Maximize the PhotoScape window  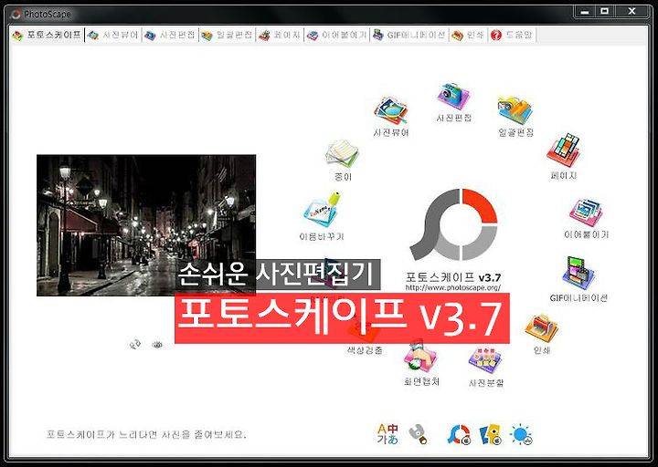(605, 12)
